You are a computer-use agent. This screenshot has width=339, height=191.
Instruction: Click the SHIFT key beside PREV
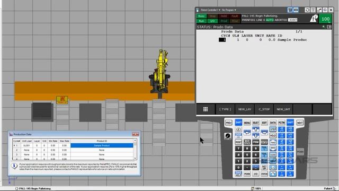(x=238, y=123)
